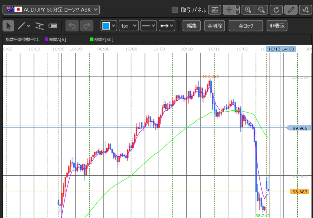The image size is (313, 218).
Task: Click the undo arrow button
Action: (x=72, y=26)
